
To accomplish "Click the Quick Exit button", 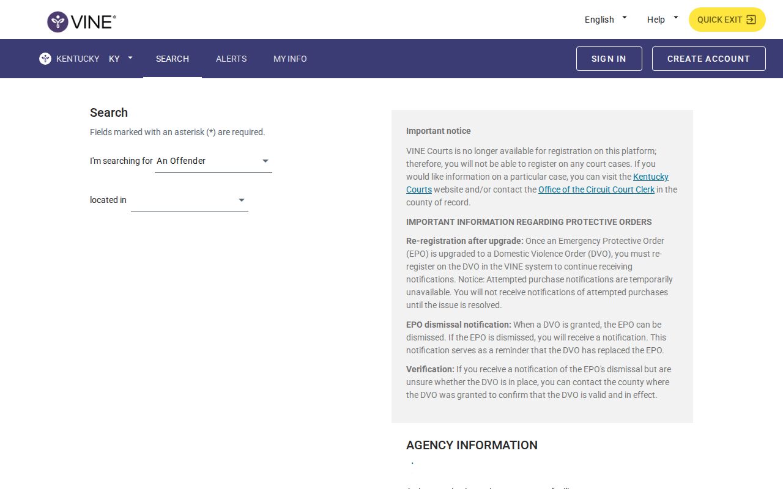I will 727,20.
